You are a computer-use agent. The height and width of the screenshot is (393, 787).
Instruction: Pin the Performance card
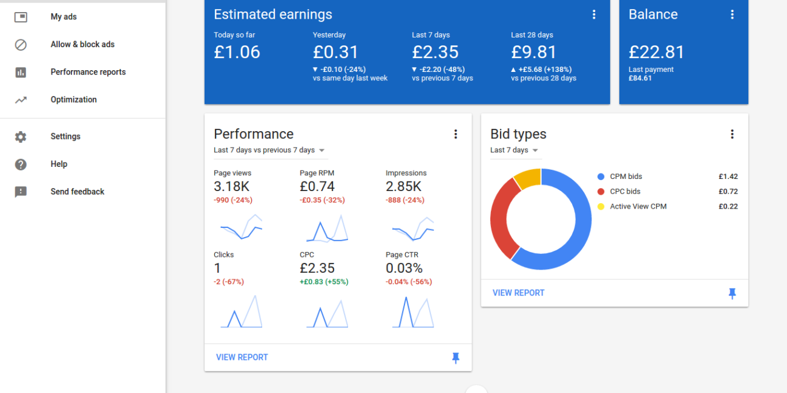click(456, 358)
